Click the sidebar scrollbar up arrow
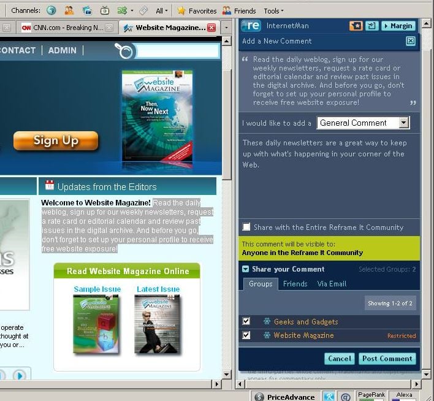The image size is (434, 401). click(x=427, y=23)
